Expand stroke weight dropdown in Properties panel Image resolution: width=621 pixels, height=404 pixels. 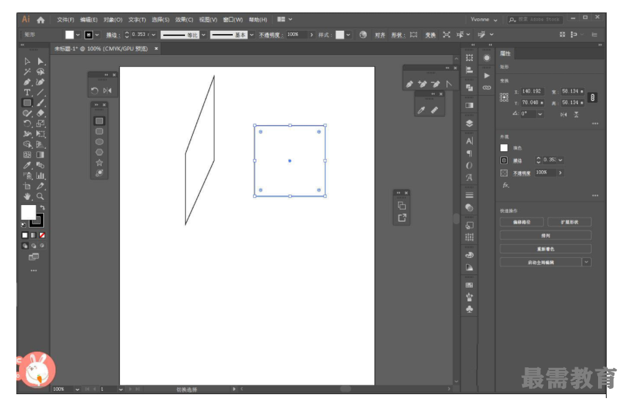(561, 160)
